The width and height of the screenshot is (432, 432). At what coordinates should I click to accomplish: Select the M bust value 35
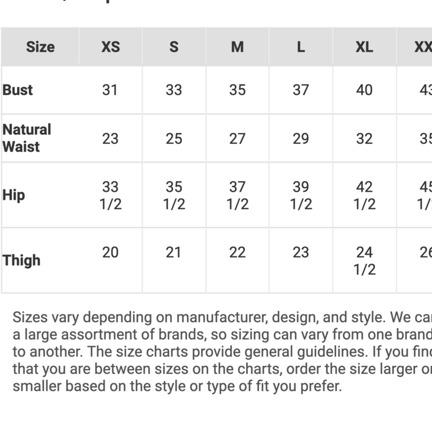(x=237, y=90)
